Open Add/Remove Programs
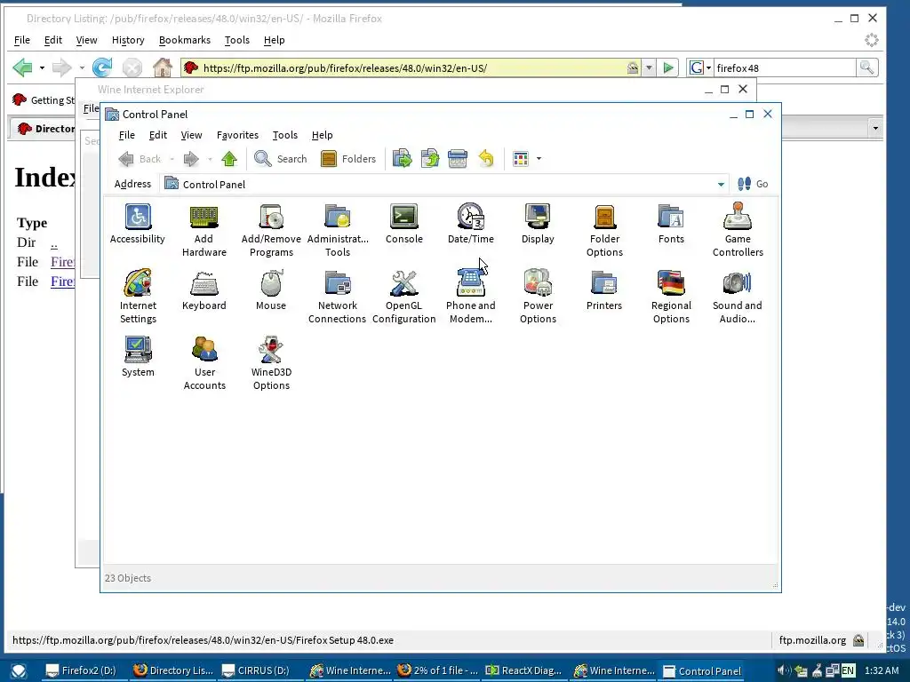 coord(271,230)
